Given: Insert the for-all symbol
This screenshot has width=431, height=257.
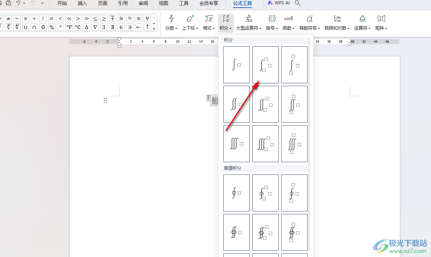Looking at the screenshot, I should [x=147, y=18].
